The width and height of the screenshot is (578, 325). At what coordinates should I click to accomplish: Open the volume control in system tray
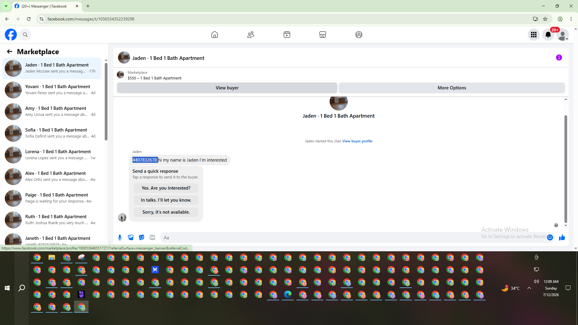[x=536, y=281]
